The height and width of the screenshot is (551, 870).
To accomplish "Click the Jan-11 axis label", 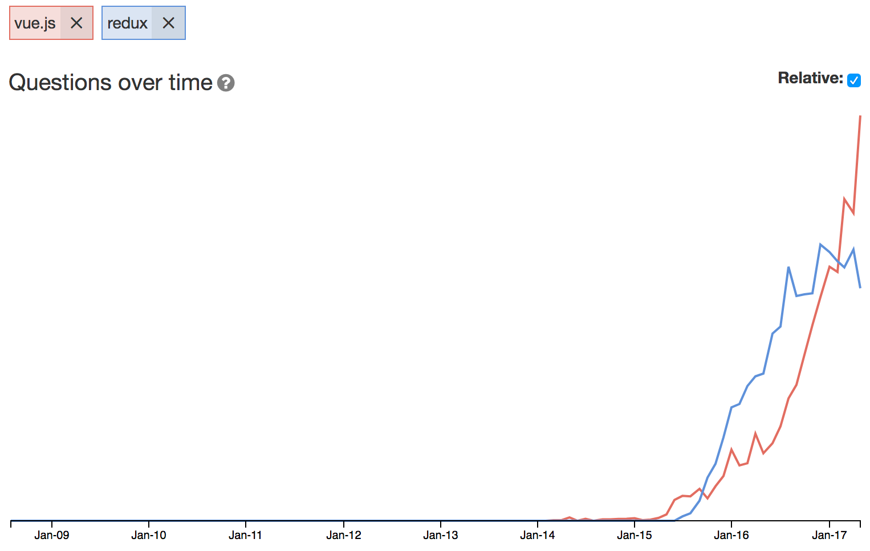I will pos(246,535).
